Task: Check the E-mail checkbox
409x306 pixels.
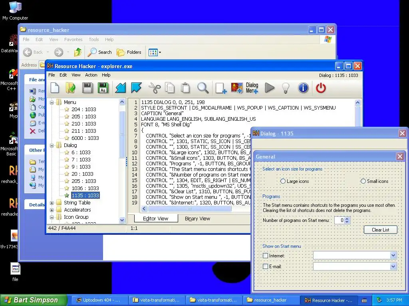Action: tap(265, 266)
